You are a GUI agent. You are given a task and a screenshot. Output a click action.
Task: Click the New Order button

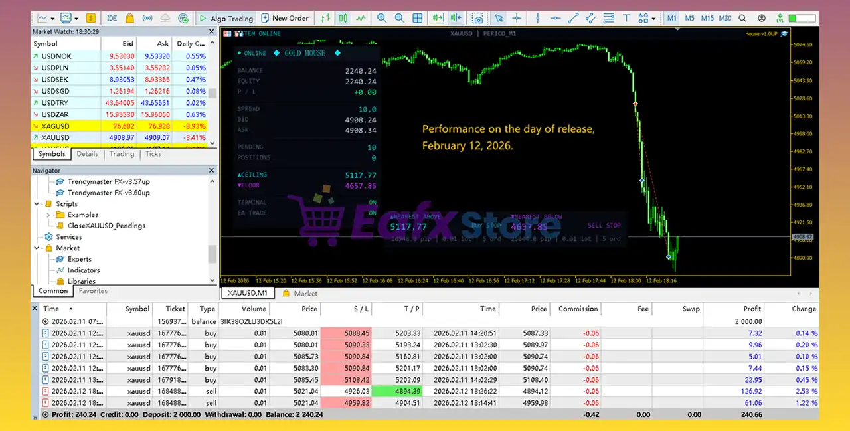tap(285, 18)
